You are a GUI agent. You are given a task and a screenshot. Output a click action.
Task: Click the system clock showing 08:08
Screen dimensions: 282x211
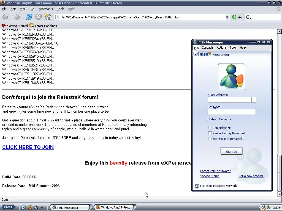click(x=276, y=208)
